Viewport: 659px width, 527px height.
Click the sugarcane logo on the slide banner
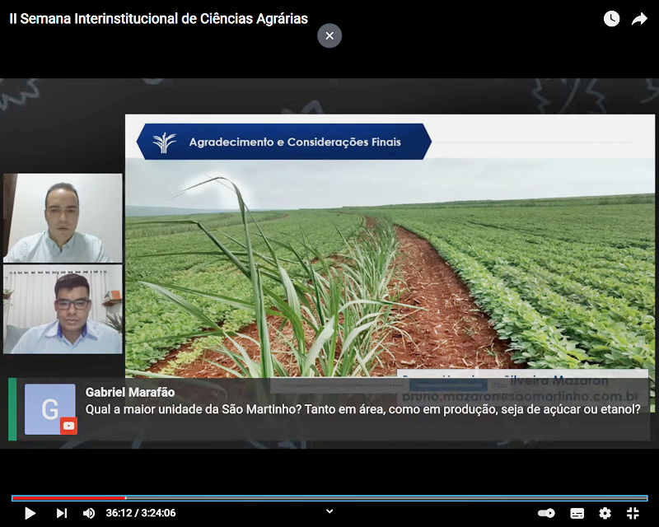click(x=164, y=142)
